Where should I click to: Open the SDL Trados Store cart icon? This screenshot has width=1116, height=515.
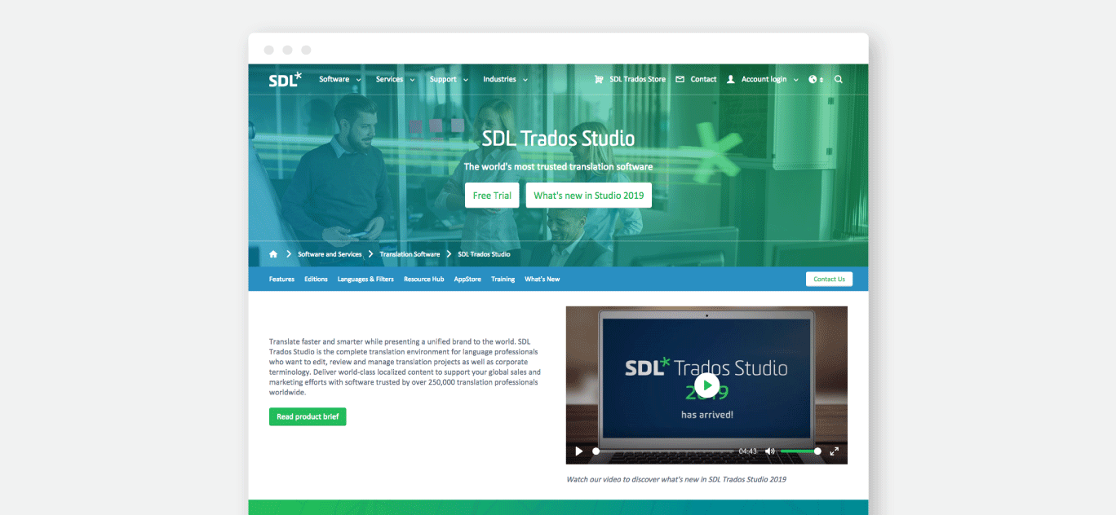(x=600, y=78)
